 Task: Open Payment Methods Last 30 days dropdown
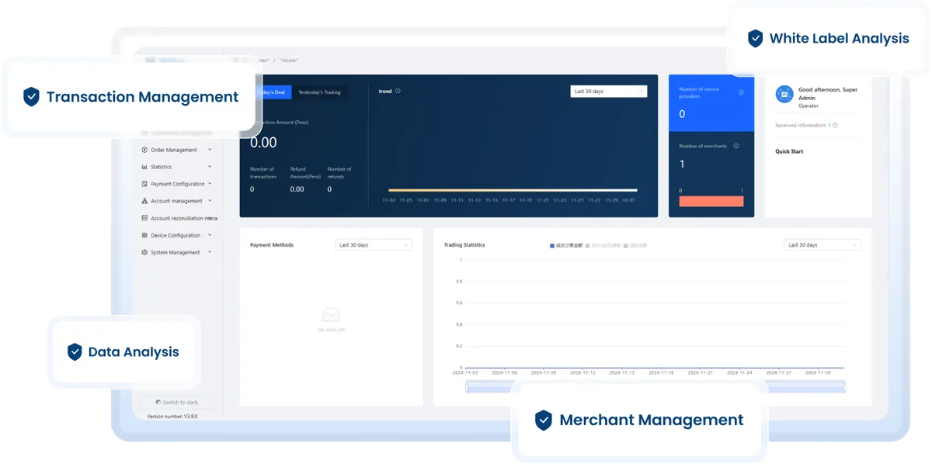(373, 245)
